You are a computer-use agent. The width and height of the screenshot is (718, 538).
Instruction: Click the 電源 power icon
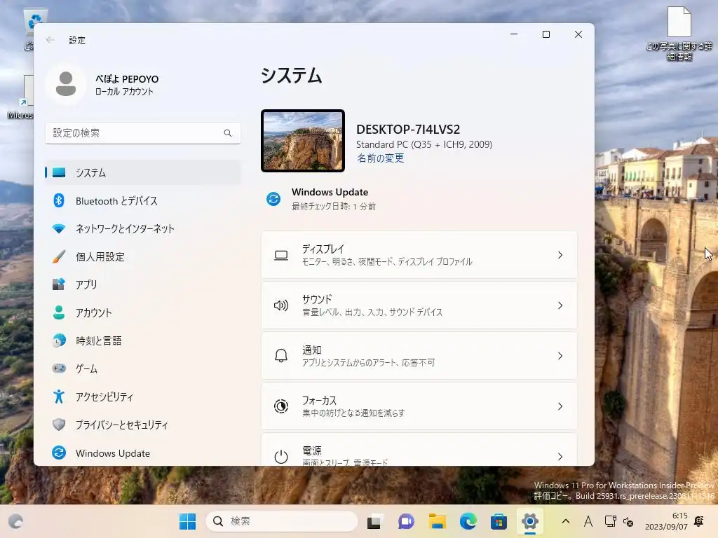pyautogui.click(x=280, y=456)
